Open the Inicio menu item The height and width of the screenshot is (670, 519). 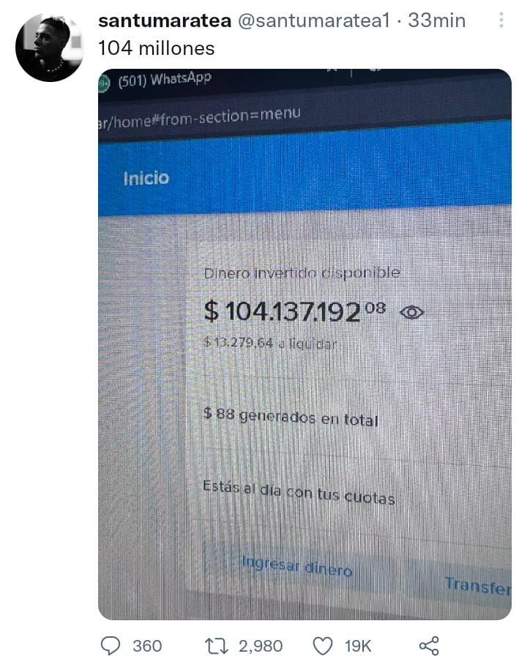coord(146,178)
